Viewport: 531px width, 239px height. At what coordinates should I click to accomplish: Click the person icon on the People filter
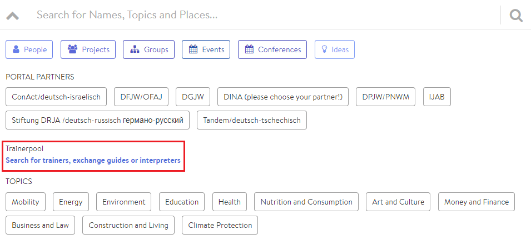click(x=16, y=49)
